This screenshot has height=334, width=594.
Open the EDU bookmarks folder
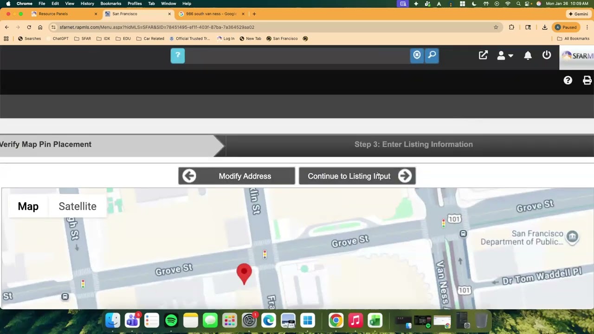tap(123, 39)
